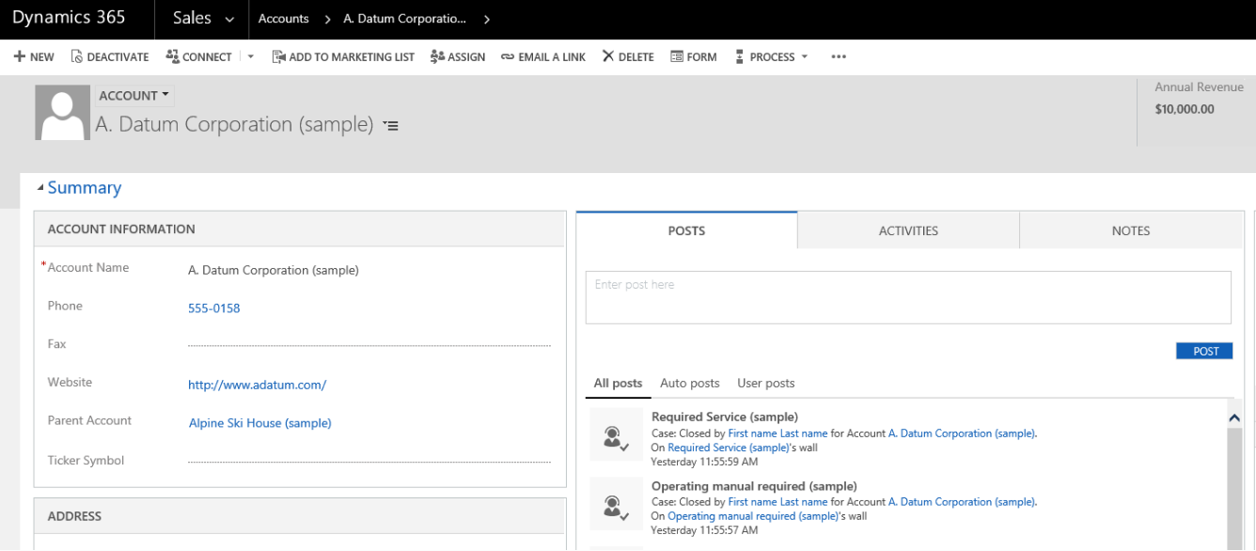Viewport: 1256px width, 551px height.
Task: Expand the Process dropdown arrow
Action: [805, 57]
